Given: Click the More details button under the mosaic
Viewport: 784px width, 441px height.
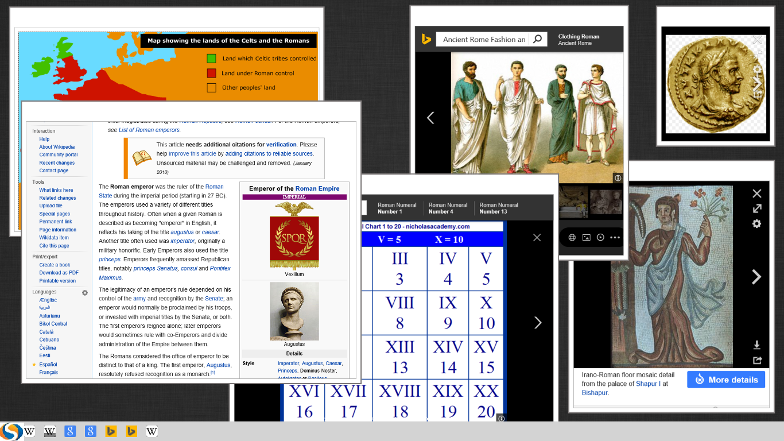Looking at the screenshot, I should 726,380.
